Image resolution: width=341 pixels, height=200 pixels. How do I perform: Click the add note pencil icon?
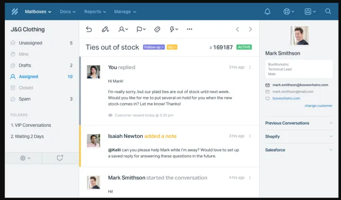[x=105, y=29]
